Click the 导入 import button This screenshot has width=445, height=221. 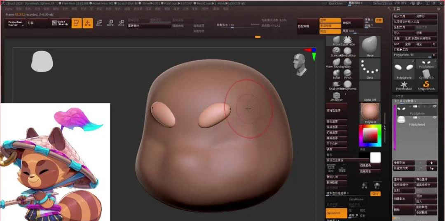click(x=403, y=33)
